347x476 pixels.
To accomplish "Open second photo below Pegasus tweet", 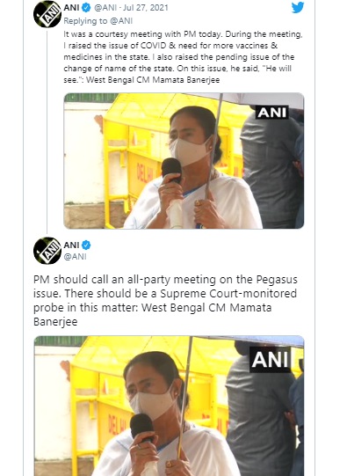I will pos(169,406).
